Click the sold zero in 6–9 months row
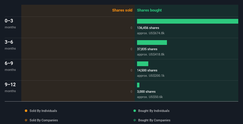This screenshot has height=124, width=243. (x=131, y=70)
